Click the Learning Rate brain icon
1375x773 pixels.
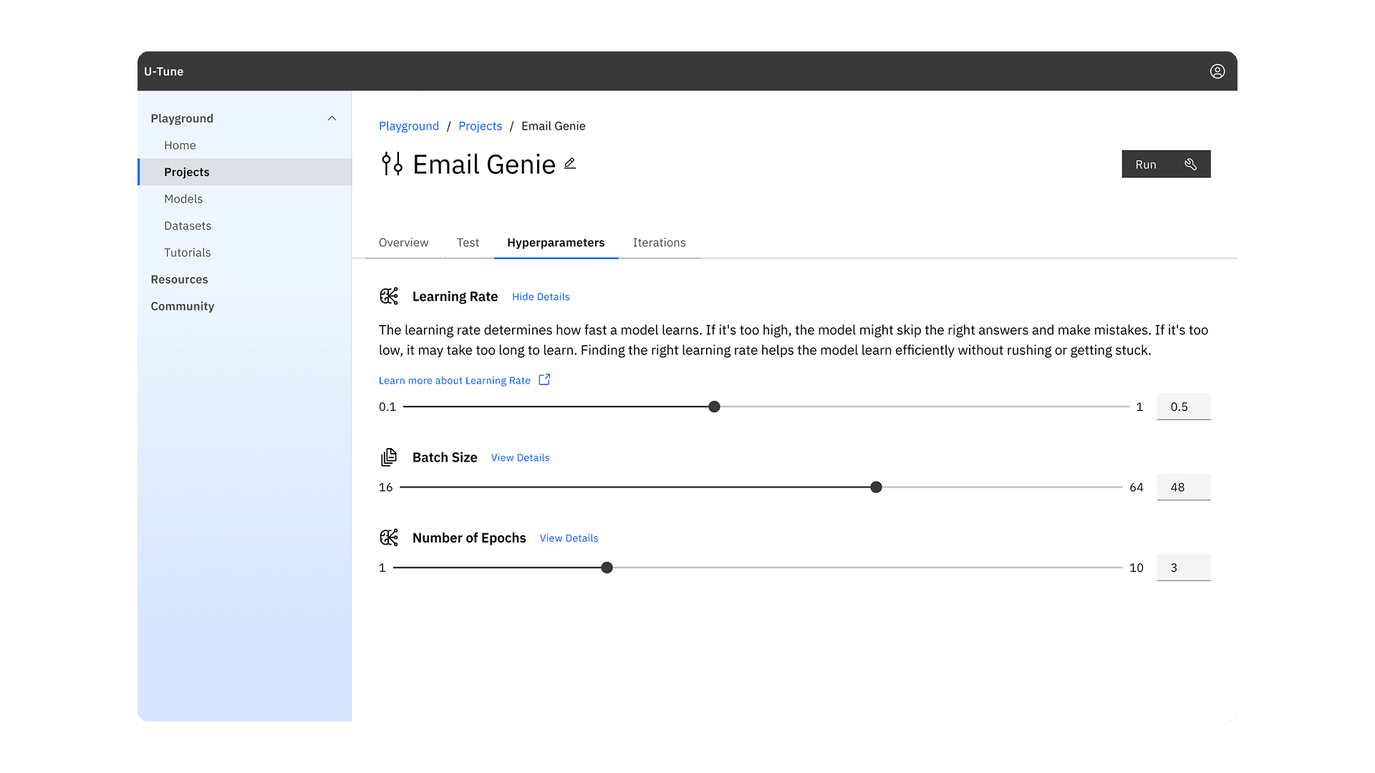click(x=389, y=296)
